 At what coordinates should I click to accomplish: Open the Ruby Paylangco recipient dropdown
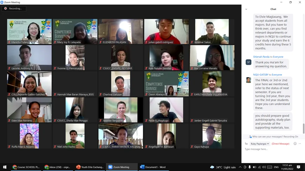[259, 144]
